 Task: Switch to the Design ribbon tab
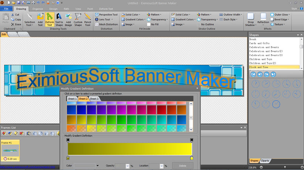pyautogui.click(x=53, y=9)
